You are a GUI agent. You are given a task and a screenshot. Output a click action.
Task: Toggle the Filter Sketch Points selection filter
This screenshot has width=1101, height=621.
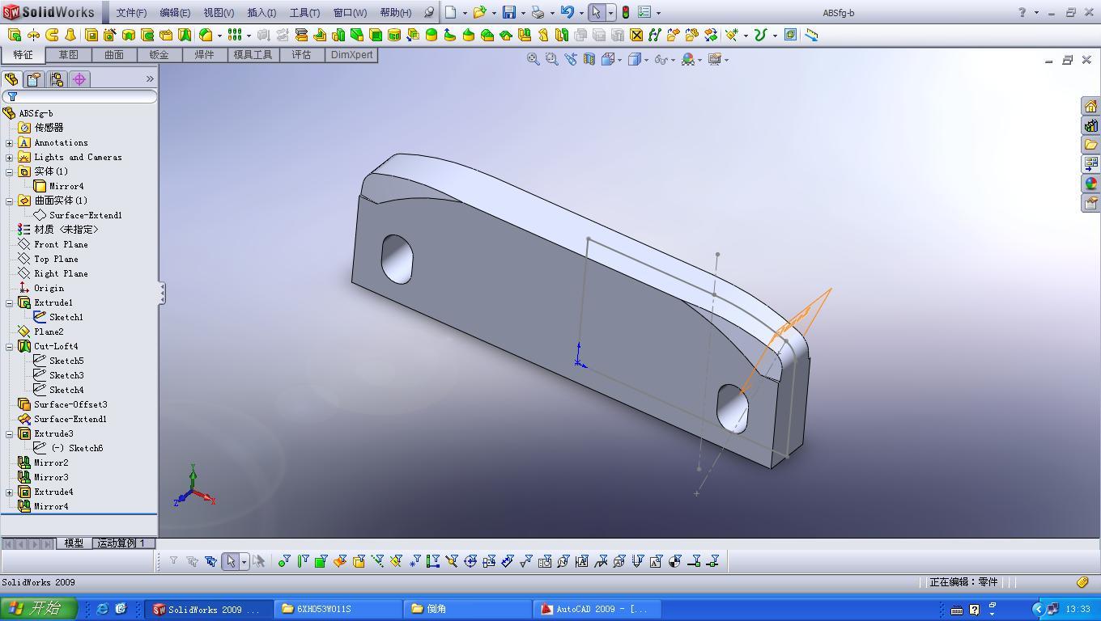coord(414,561)
